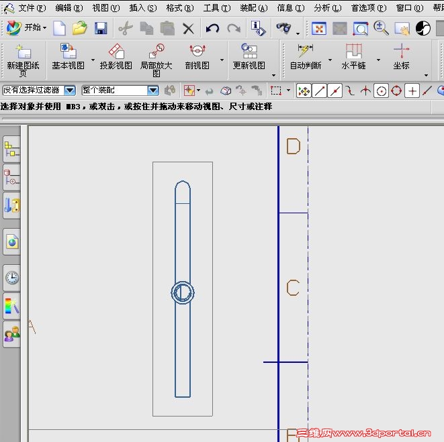Click 更新视图 update views button

(x=249, y=56)
